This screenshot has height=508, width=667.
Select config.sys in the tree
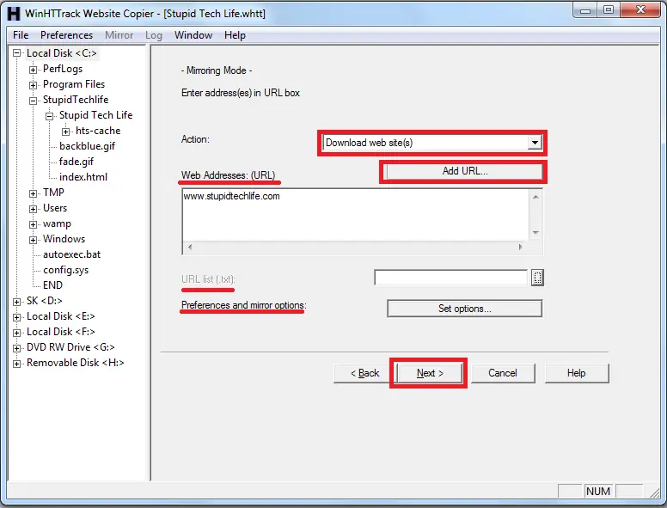[66, 270]
